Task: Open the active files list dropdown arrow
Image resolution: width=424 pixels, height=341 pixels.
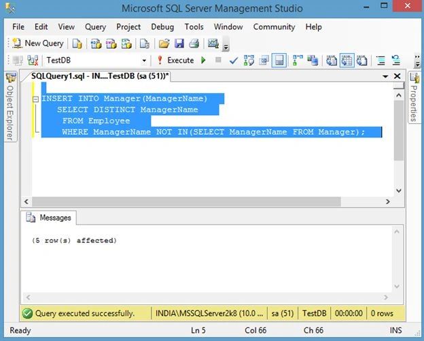Action: click(x=385, y=77)
